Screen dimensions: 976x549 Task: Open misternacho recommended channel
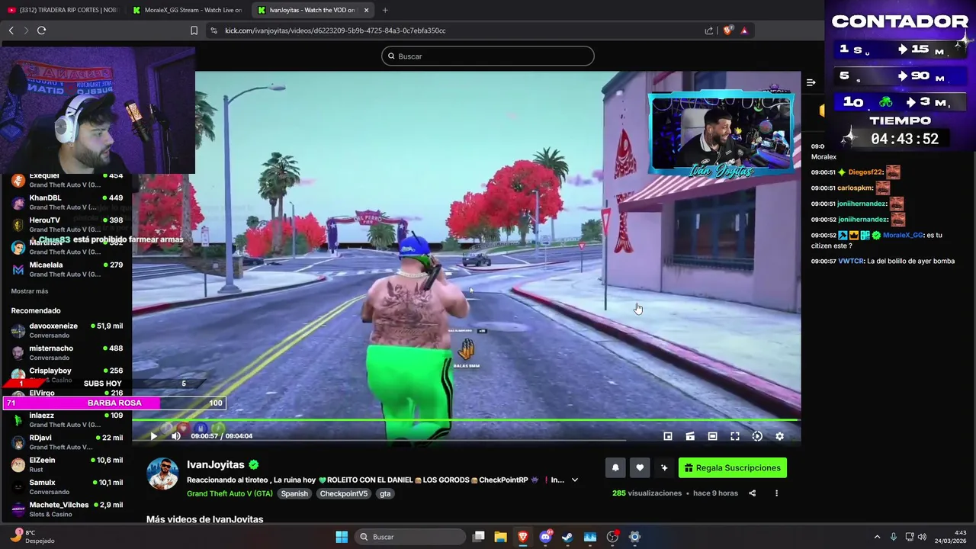point(67,352)
